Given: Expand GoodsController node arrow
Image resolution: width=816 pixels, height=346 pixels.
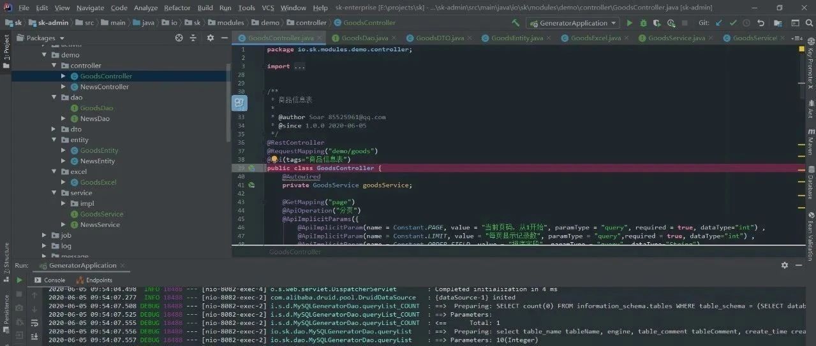Looking at the screenshot, I should (63, 76).
